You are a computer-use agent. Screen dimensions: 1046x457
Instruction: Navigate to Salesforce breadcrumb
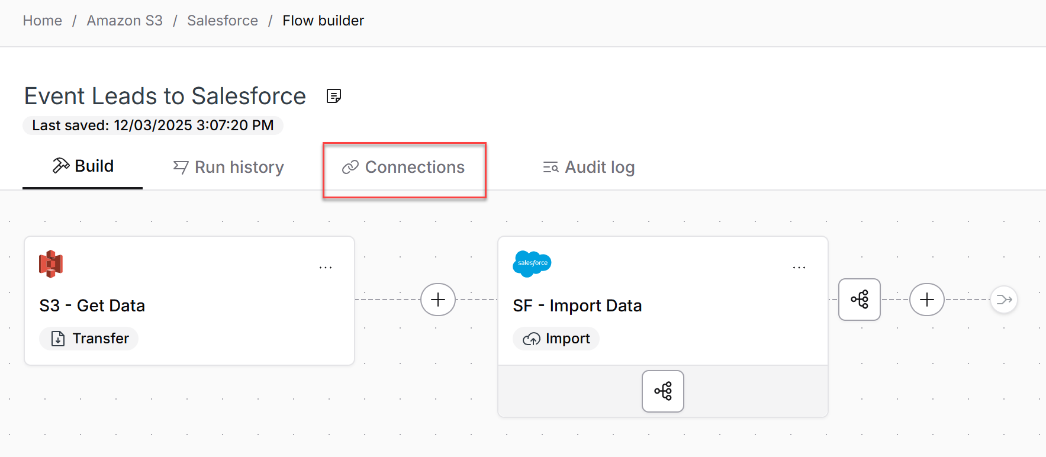[x=223, y=21]
